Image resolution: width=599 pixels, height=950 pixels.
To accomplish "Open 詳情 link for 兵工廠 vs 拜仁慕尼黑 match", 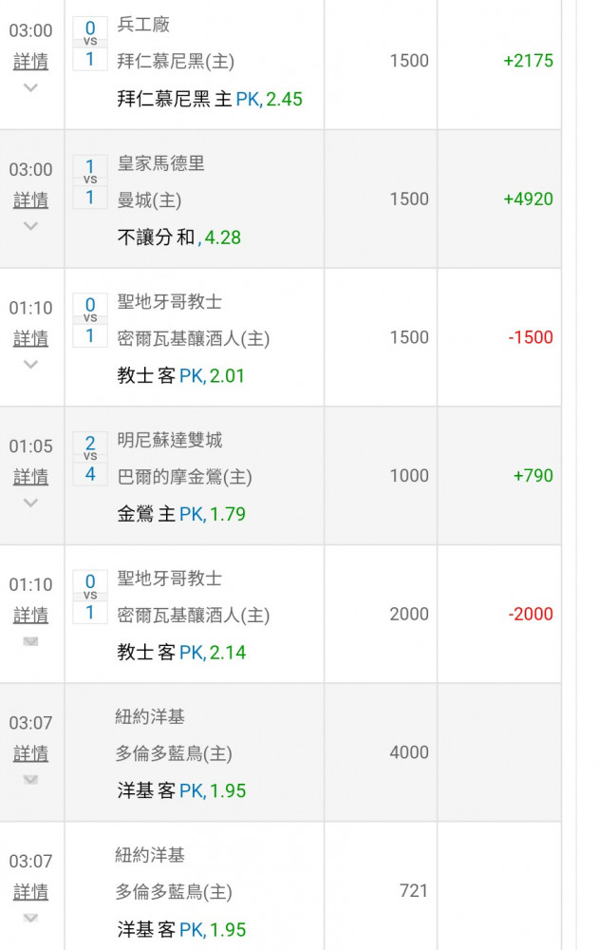I will (x=31, y=61).
